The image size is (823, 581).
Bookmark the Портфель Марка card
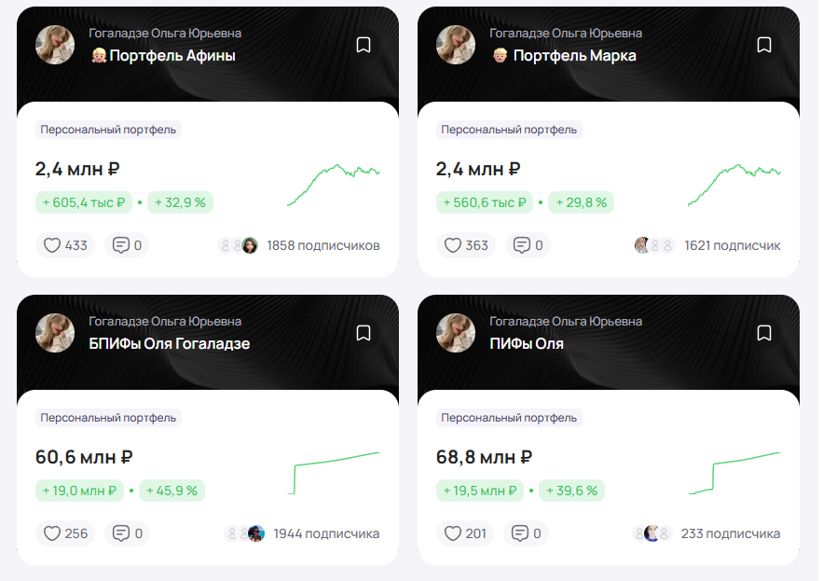764,45
